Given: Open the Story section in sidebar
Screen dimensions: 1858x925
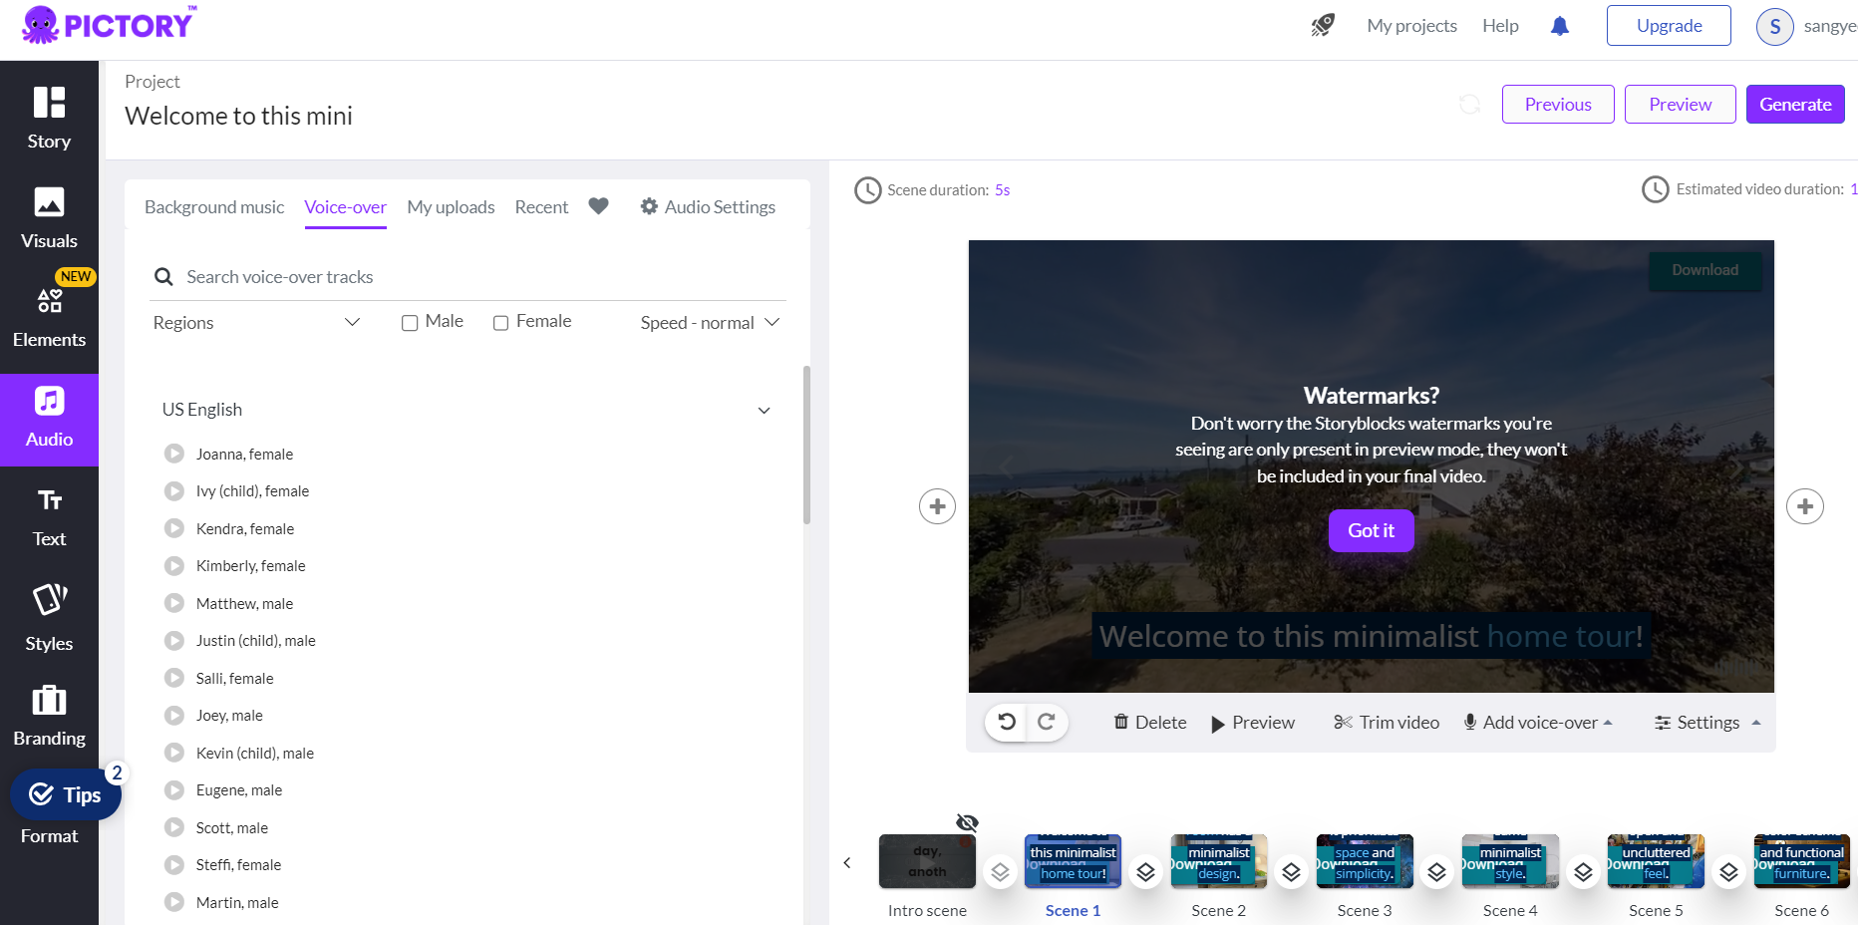Looking at the screenshot, I should click(x=49, y=119).
